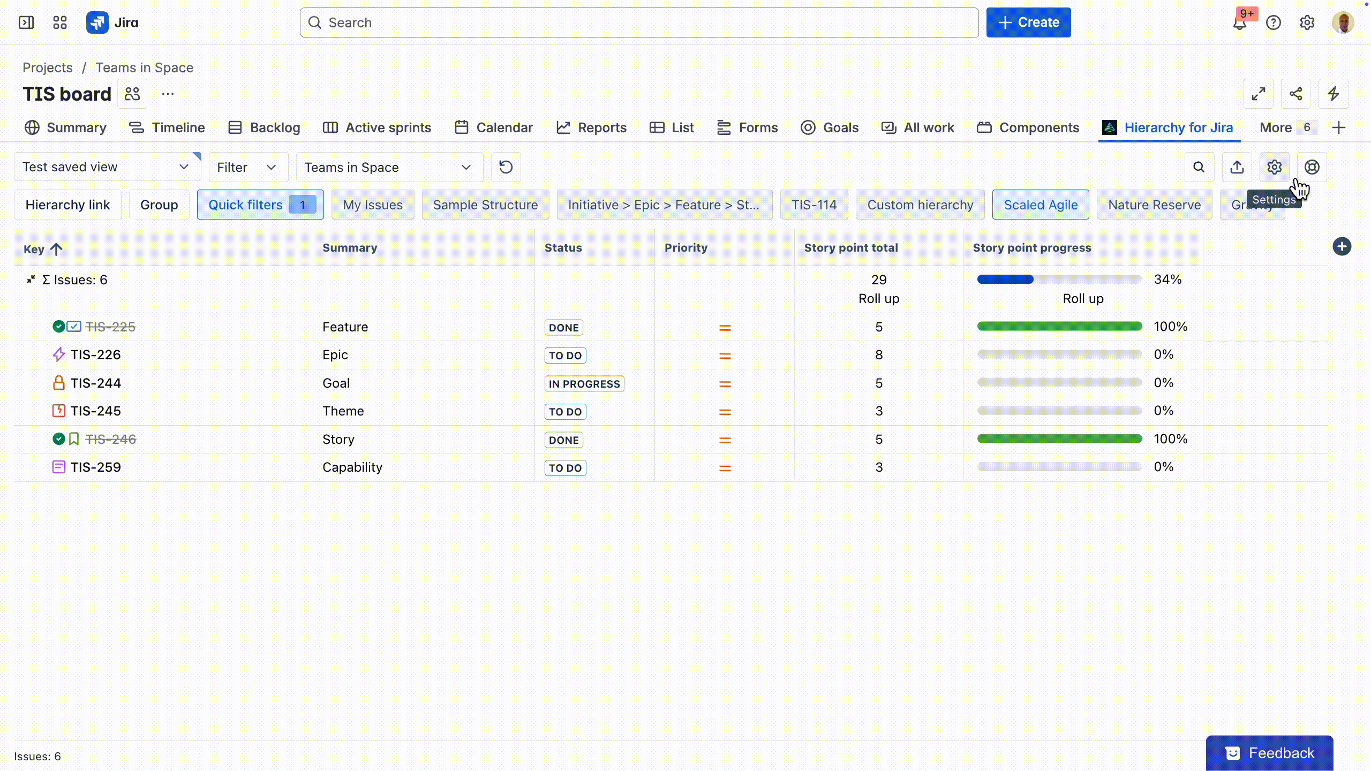
Task: Click TIS-225 100% green progress bar
Action: 1059,326
